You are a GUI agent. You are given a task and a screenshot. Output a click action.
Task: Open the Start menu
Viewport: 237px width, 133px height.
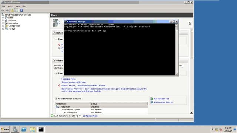tap(5, 129)
